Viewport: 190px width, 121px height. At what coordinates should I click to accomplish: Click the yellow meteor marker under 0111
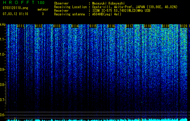click(15, 119)
